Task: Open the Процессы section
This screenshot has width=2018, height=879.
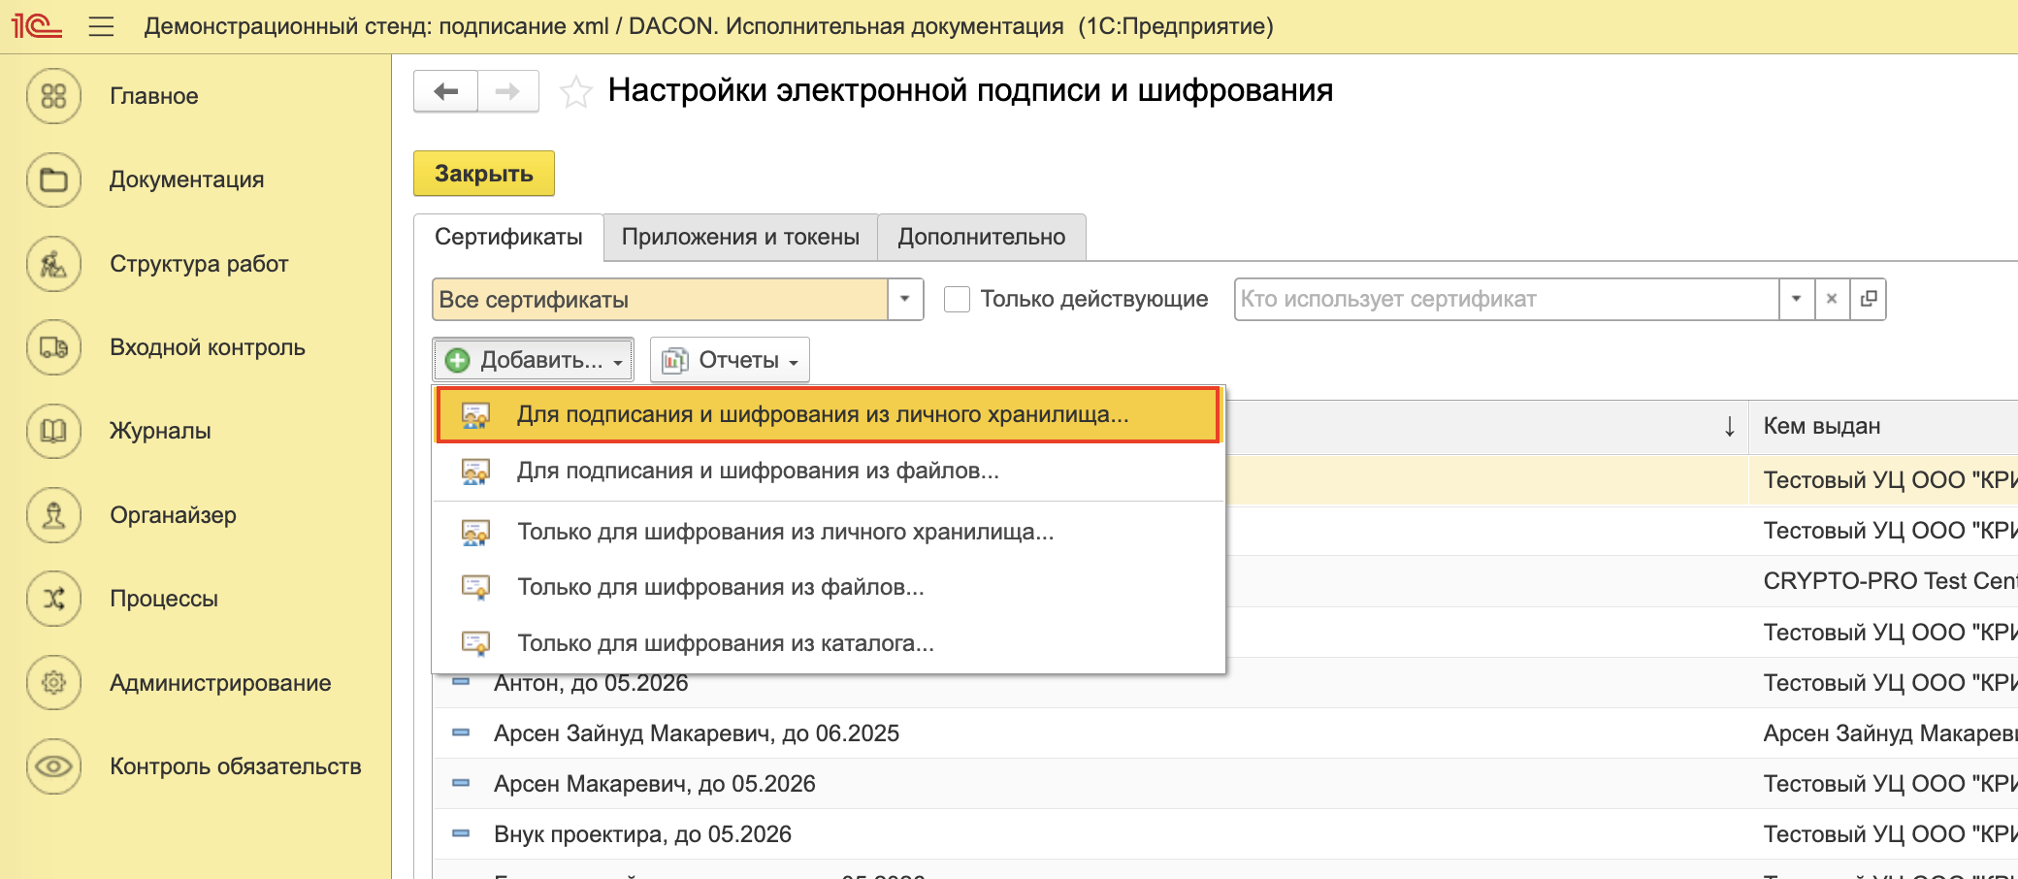Action: coord(164,599)
